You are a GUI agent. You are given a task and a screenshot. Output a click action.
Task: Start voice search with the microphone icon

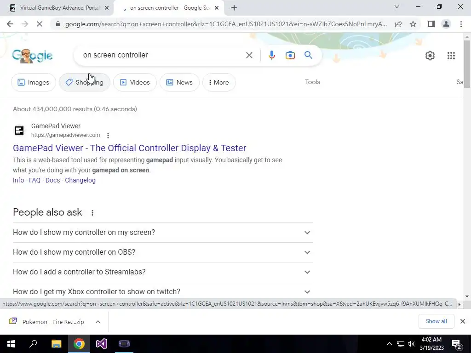pyautogui.click(x=271, y=55)
